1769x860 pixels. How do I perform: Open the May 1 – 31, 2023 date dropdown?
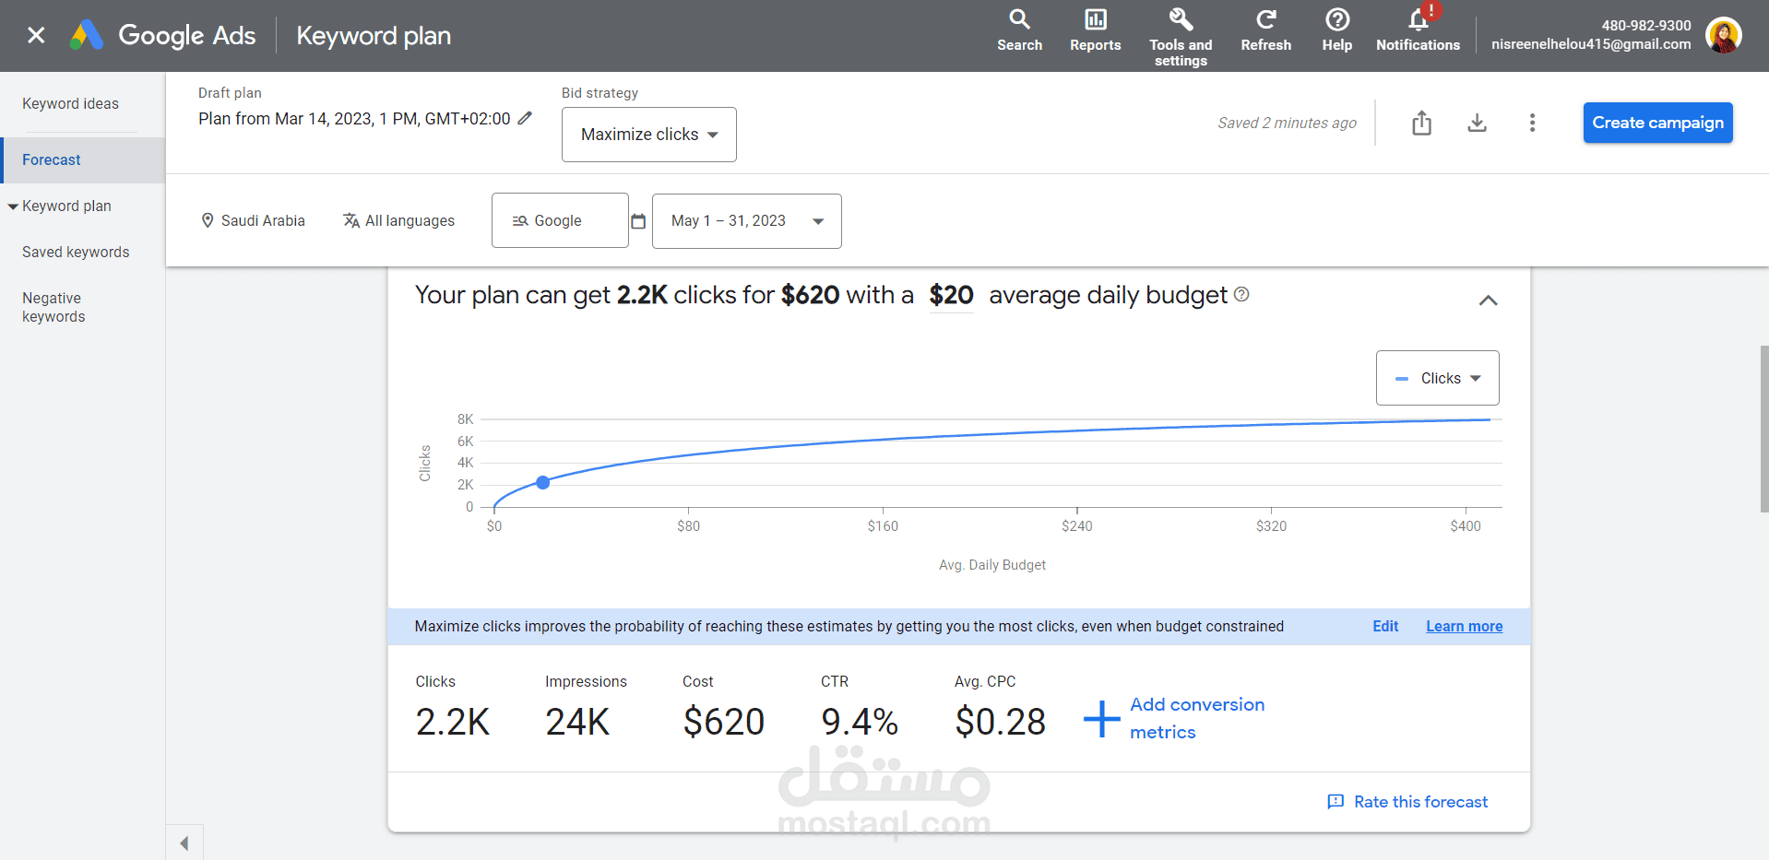tap(747, 221)
